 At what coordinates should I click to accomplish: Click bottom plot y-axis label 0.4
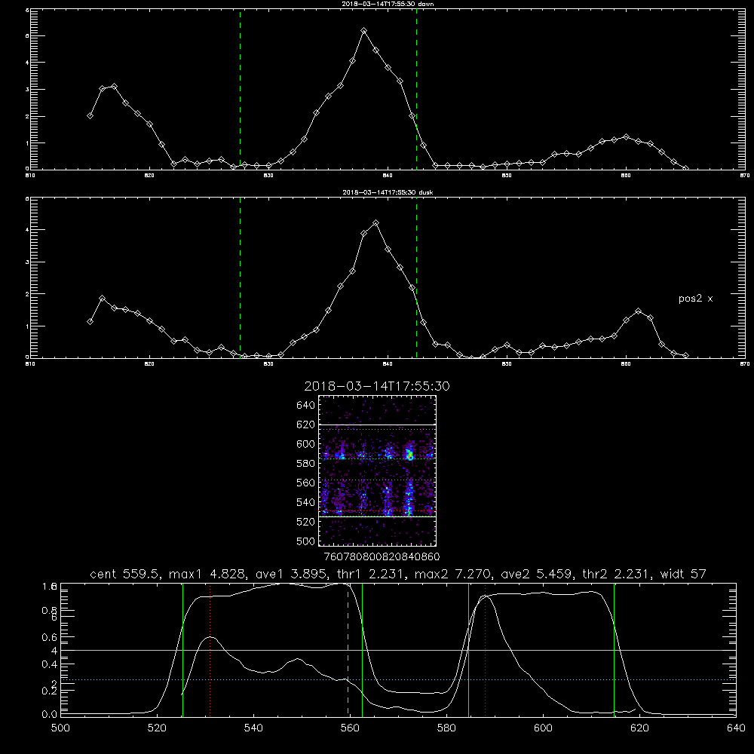point(50,664)
